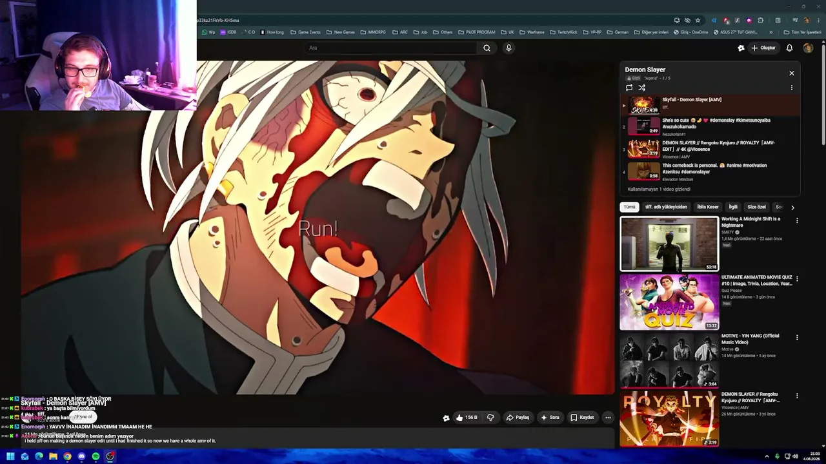The height and width of the screenshot is (464, 826).
Task: Open the New Games bookmark folder
Action: click(x=341, y=32)
